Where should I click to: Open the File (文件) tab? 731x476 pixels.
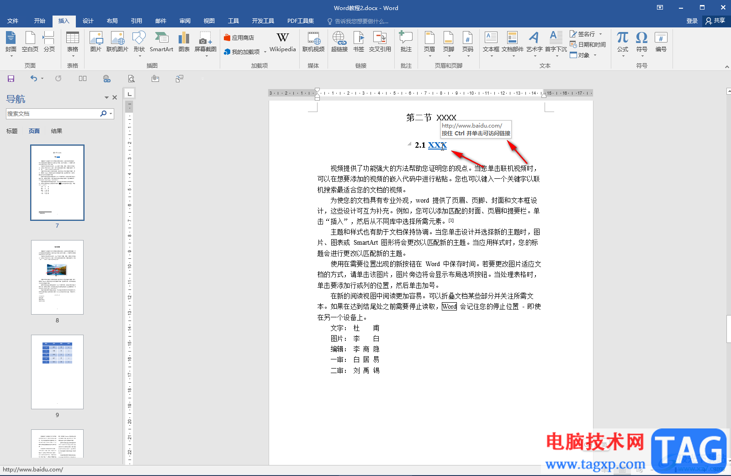tap(13, 21)
